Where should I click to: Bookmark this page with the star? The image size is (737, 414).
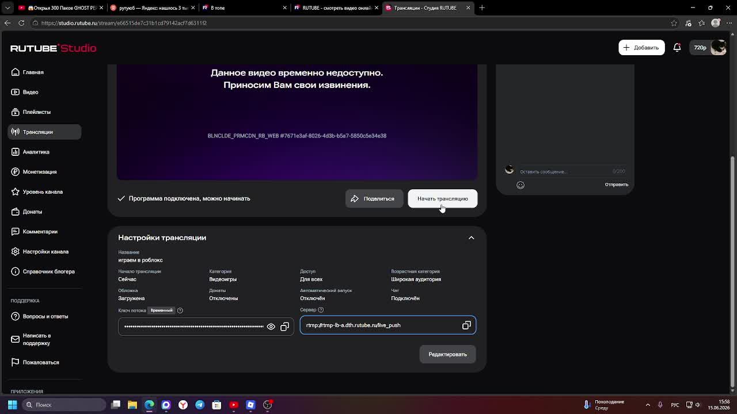coord(674,23)
